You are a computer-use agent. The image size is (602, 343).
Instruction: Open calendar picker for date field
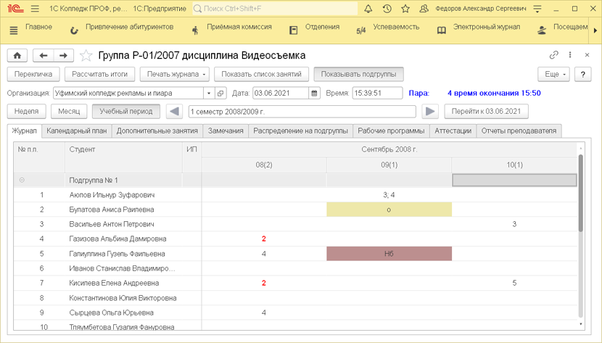(x=314, y=94)
